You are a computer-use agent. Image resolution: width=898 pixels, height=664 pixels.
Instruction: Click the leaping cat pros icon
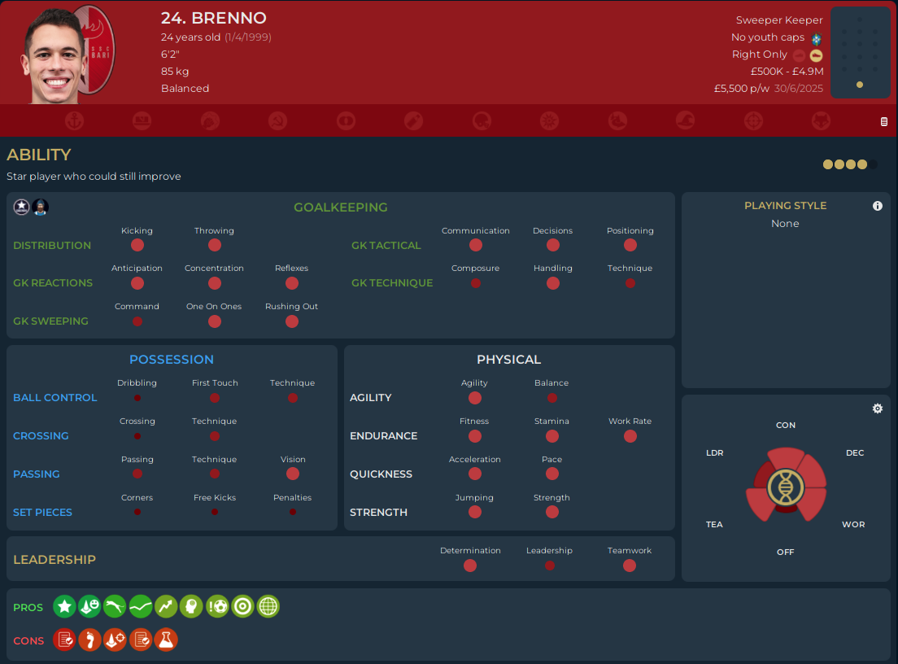pos(116,606)
